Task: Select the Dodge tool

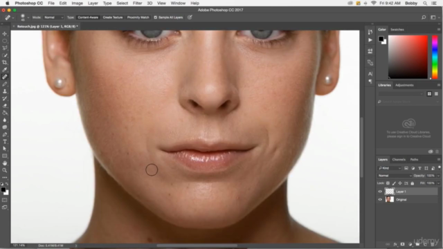Action: (5, 127)
